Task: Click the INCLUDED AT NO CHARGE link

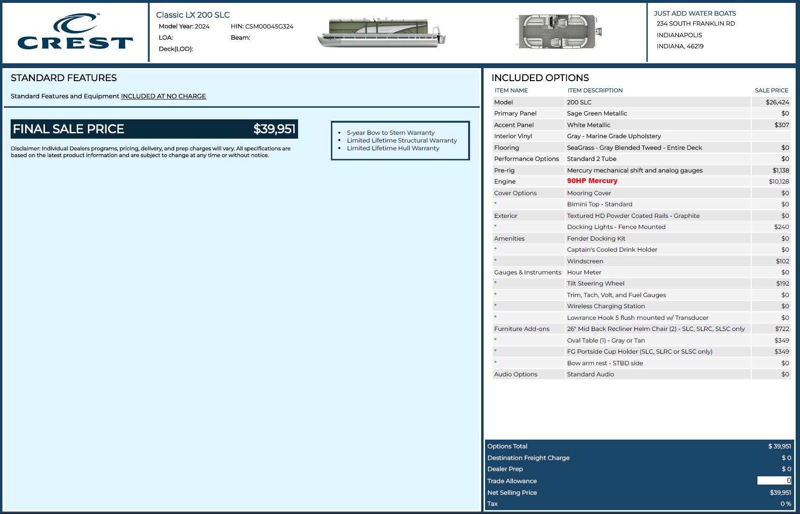Action: [x=163, y=96]
